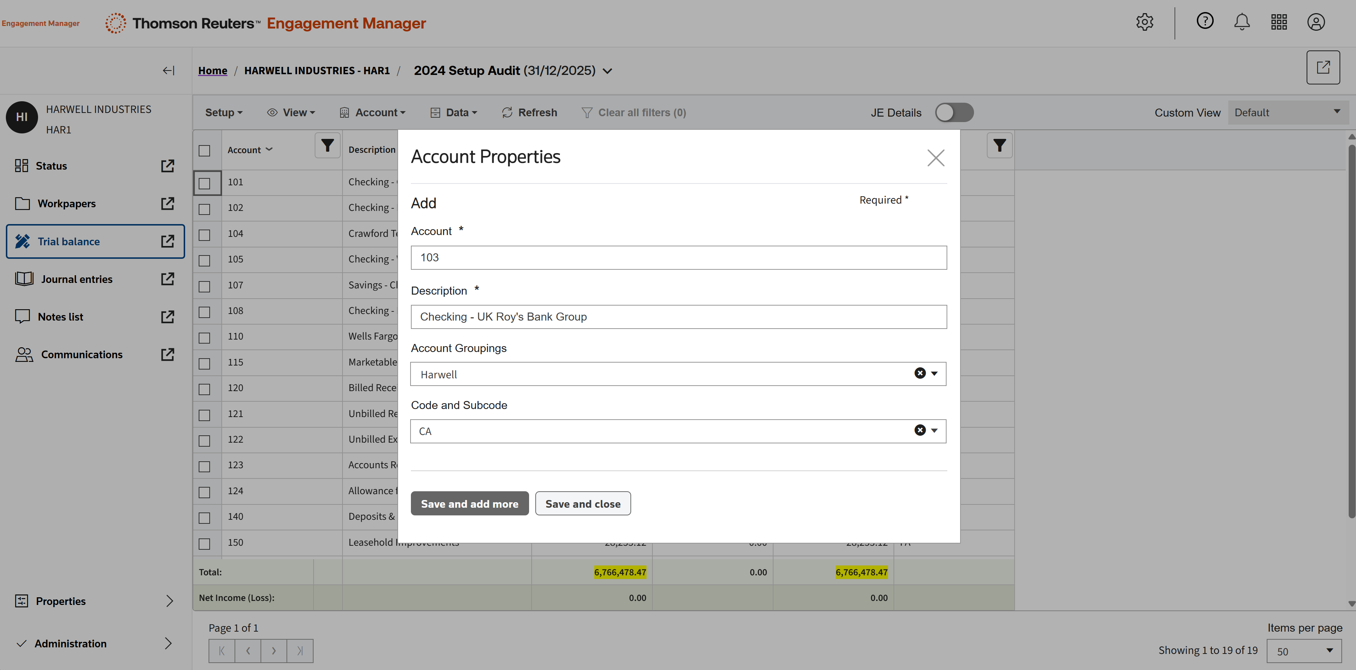Screen dimensions: 1356x670
Task: Collapse the left sidebar arrow
Action: 168,71
